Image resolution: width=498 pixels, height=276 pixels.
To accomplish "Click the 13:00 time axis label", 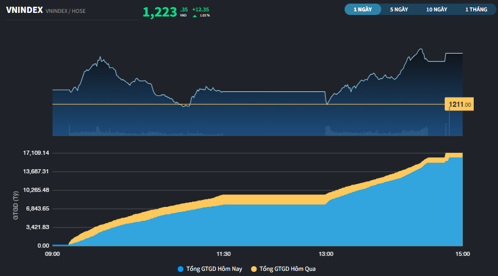I will 326,254.
